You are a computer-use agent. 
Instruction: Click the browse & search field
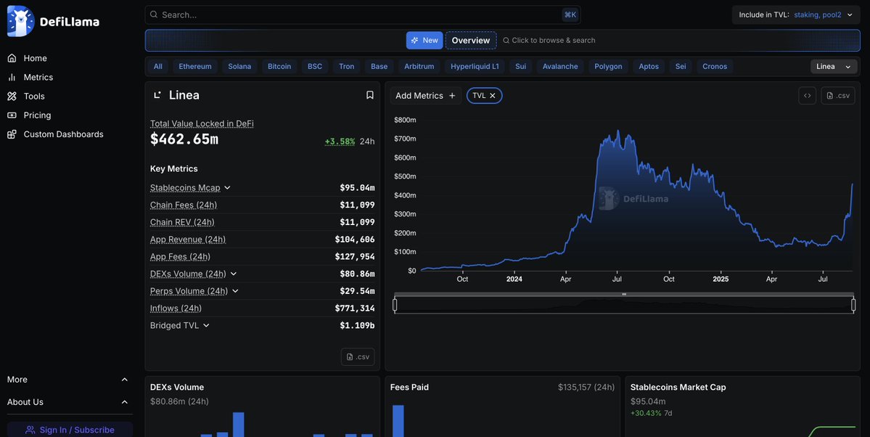(x=549, y=40)
